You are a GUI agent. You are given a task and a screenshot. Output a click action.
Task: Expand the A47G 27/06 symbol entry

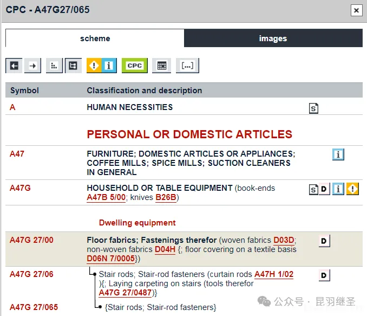[x=31, y=274]
